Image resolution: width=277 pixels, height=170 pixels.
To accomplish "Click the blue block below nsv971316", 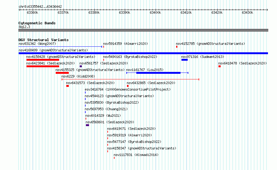I will (185, 60).
